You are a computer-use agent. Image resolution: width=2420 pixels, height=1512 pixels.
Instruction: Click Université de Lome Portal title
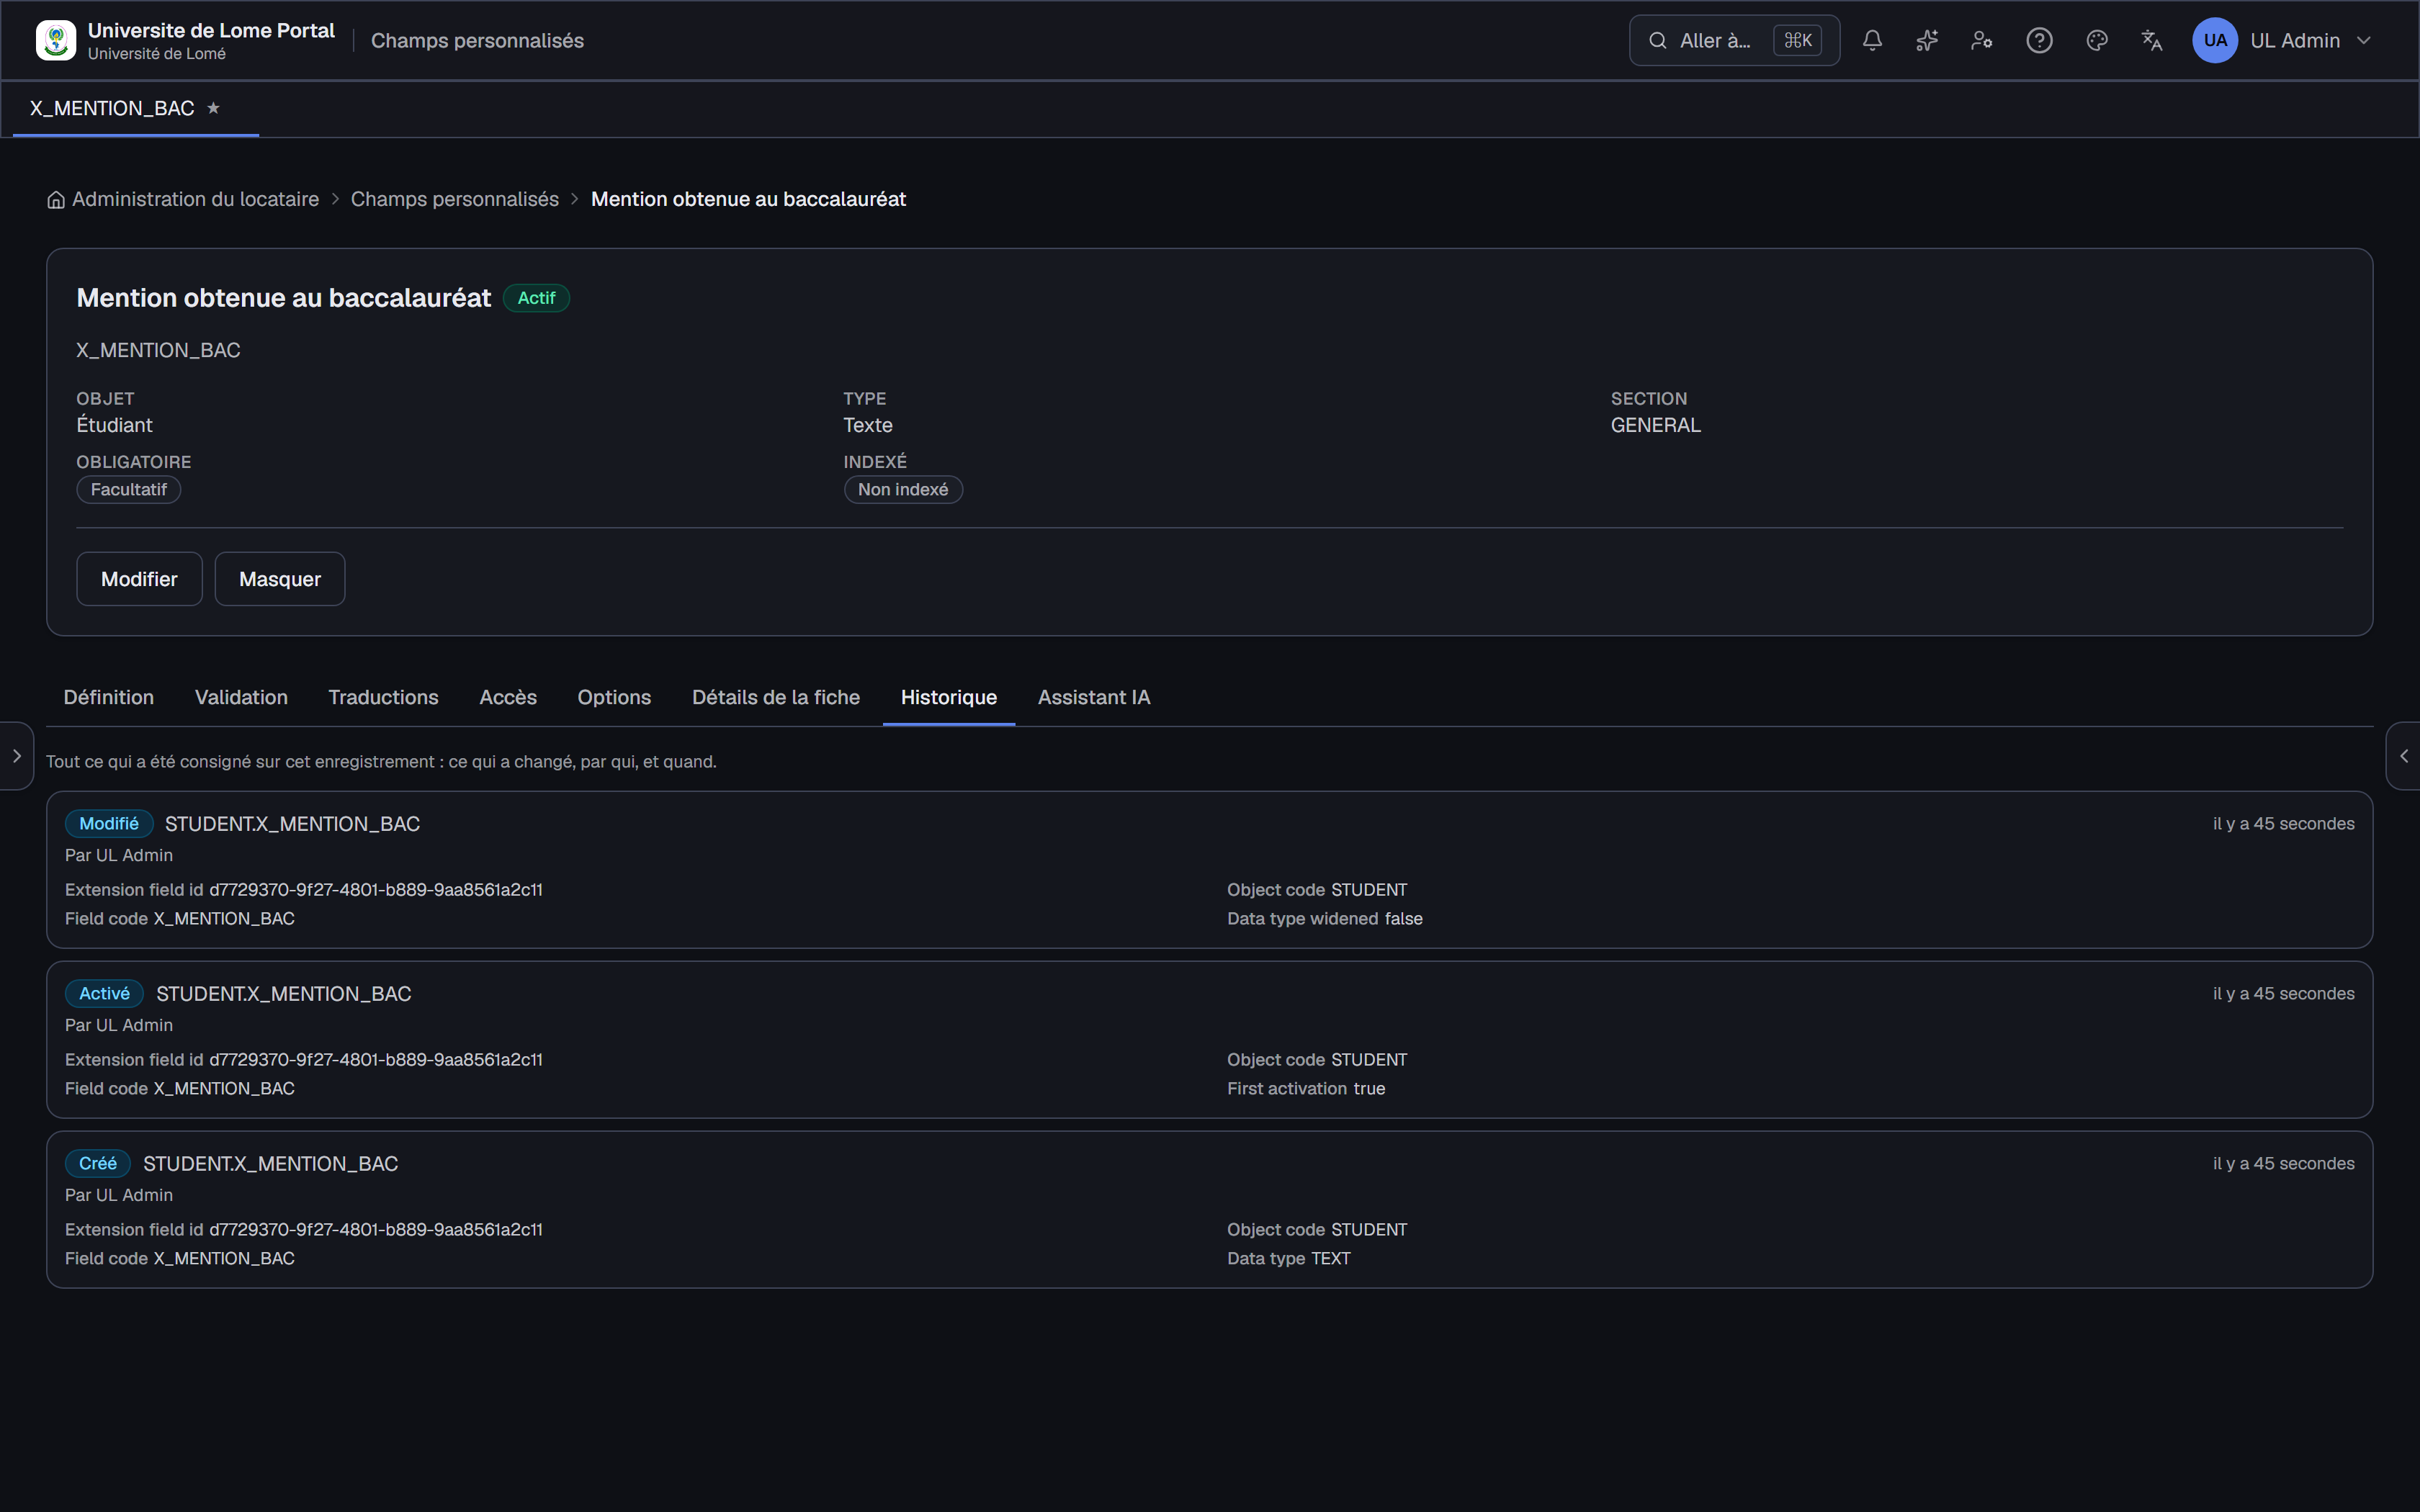click(x=211, y=30)
